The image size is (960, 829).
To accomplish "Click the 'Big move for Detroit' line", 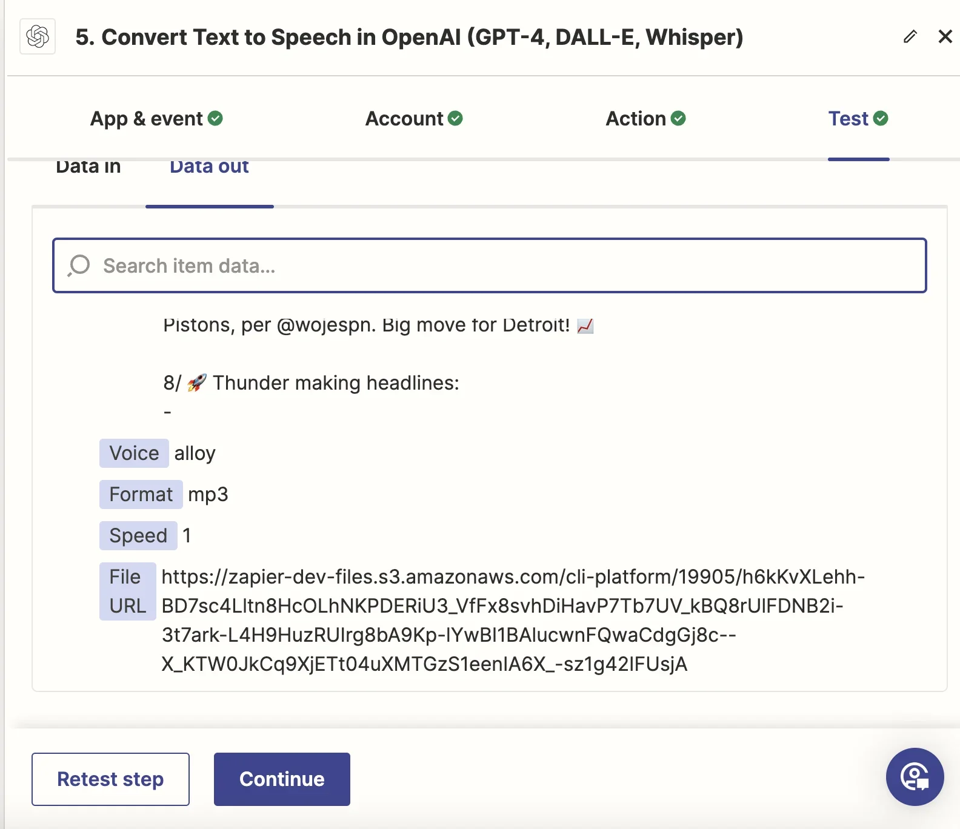I will 378,325.
